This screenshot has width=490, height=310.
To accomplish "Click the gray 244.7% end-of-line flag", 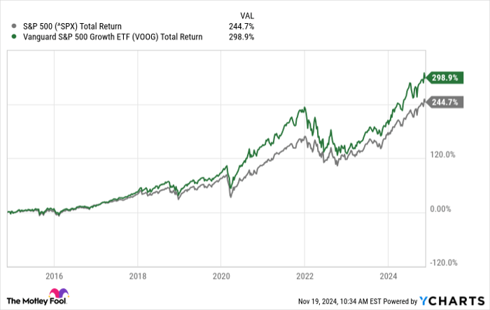I will point(444,102).
